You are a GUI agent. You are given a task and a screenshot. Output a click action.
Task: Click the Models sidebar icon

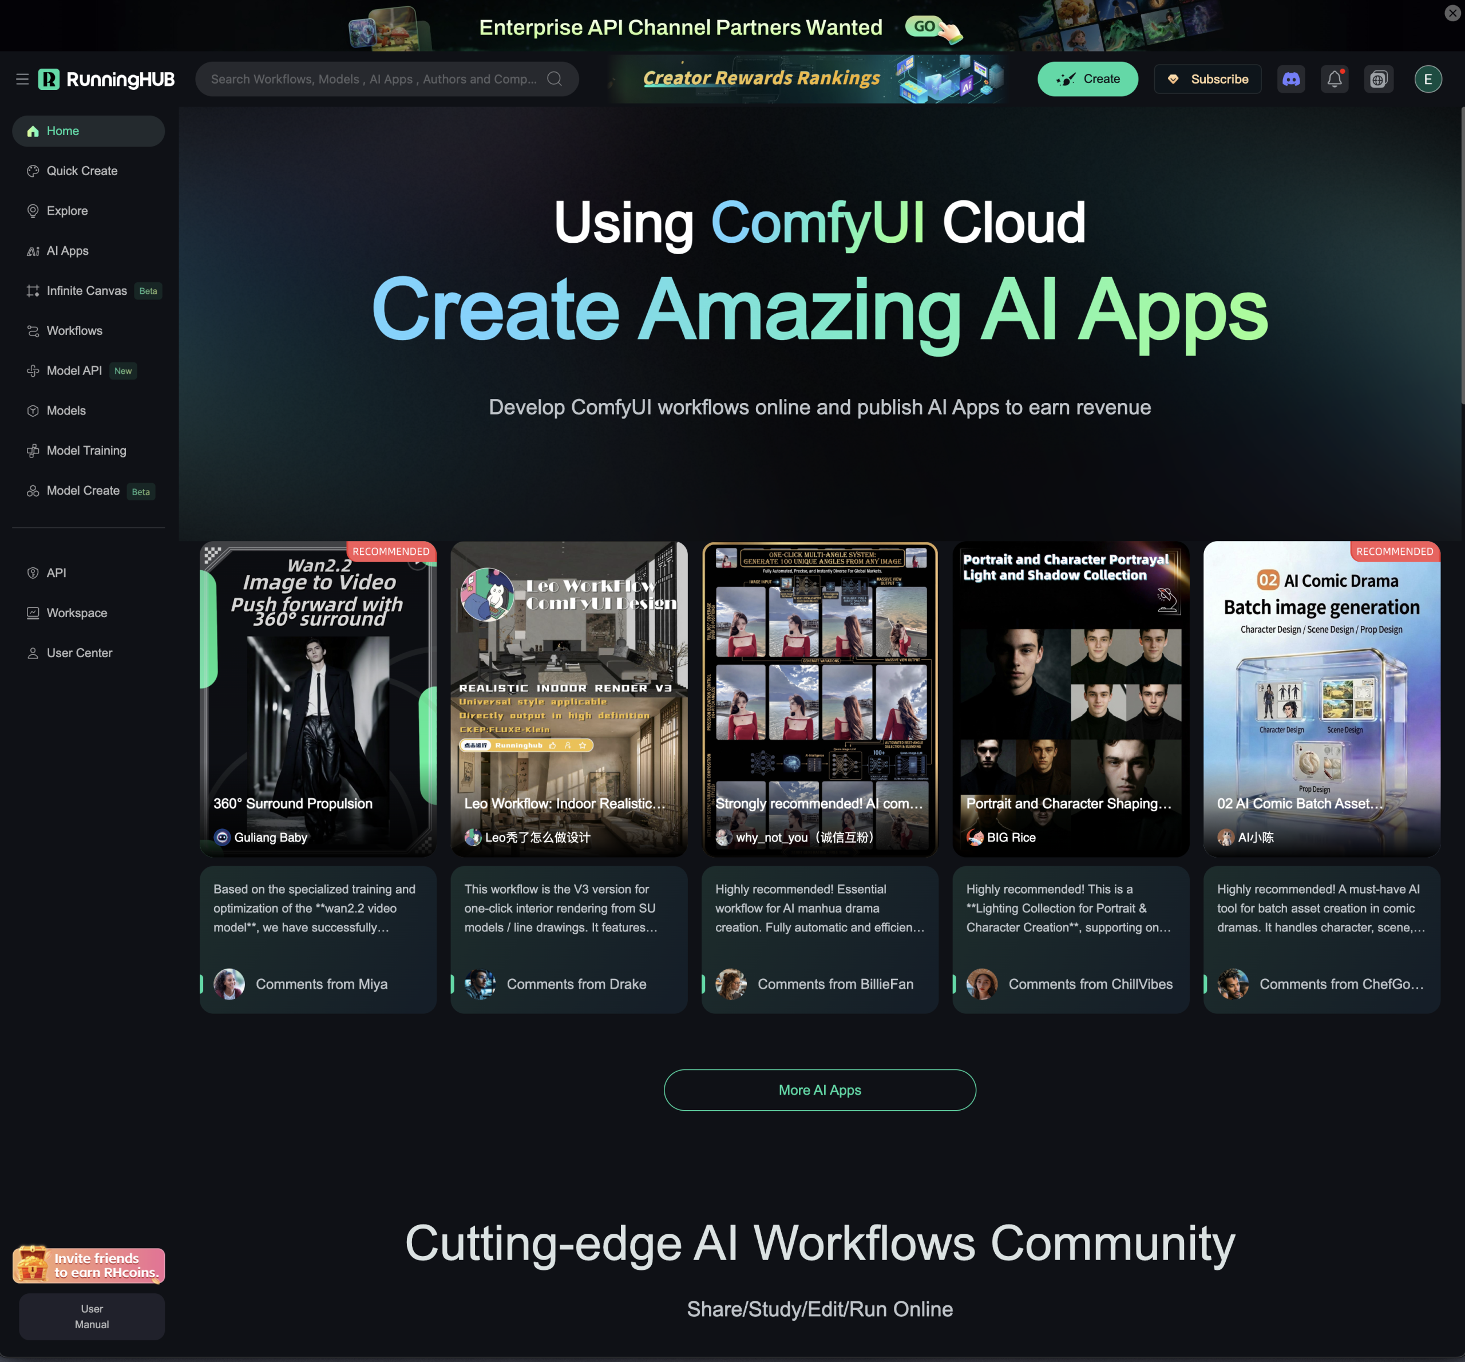33,410
